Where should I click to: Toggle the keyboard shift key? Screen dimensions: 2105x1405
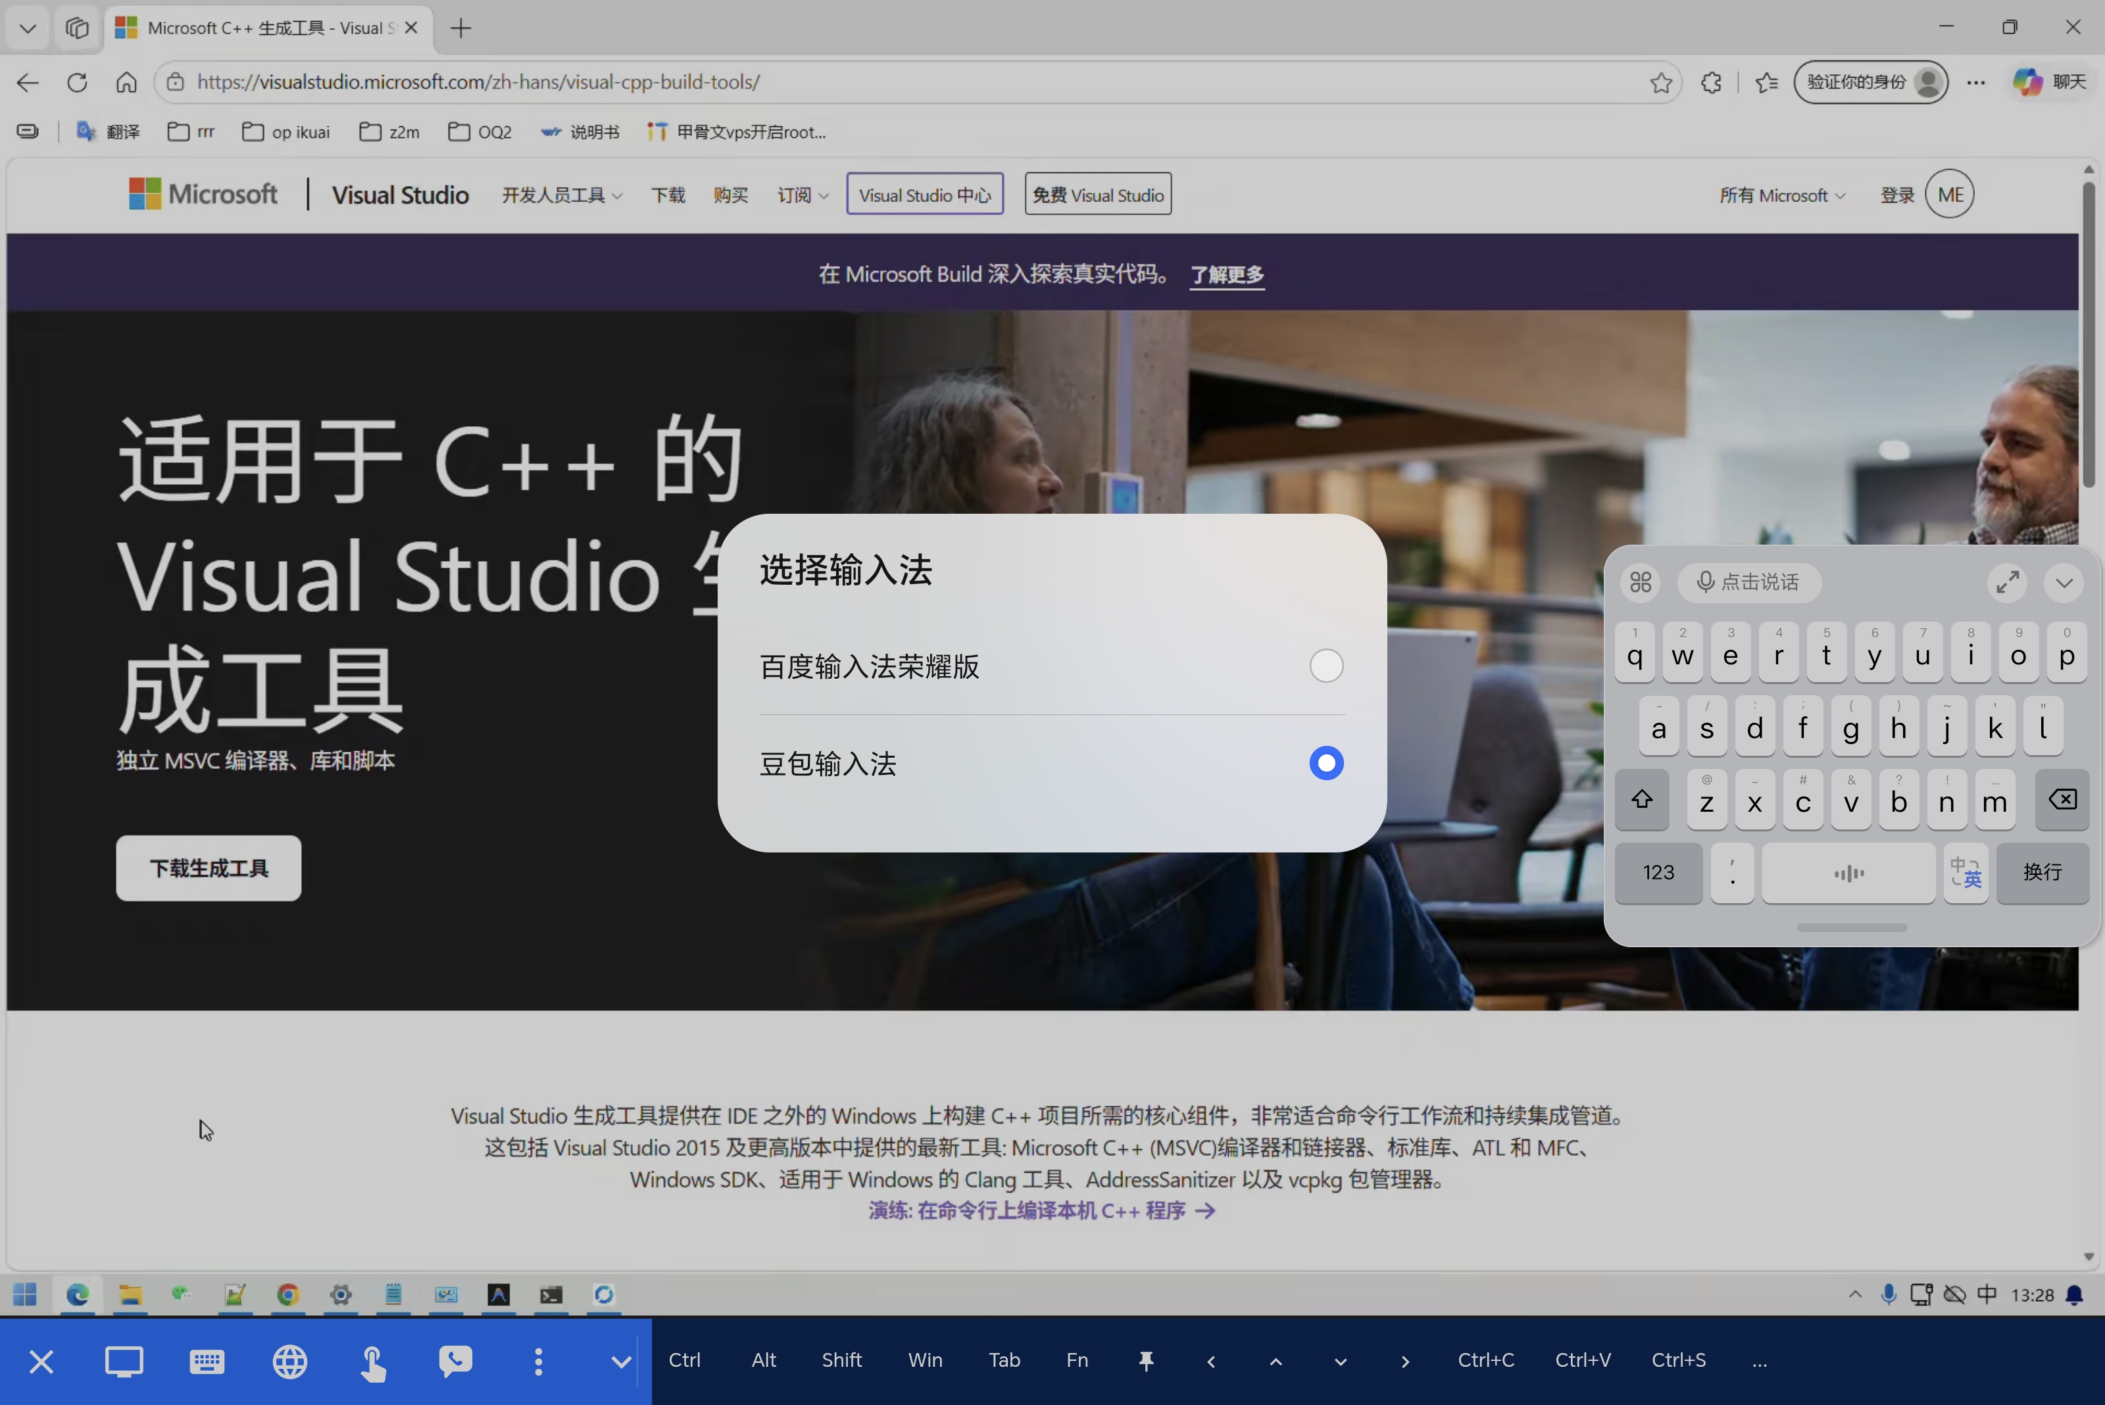click(x=1642, y=799)
